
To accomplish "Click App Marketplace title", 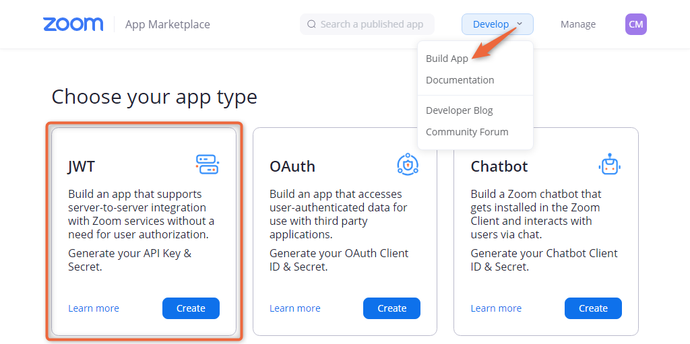I will pos(168,24).
